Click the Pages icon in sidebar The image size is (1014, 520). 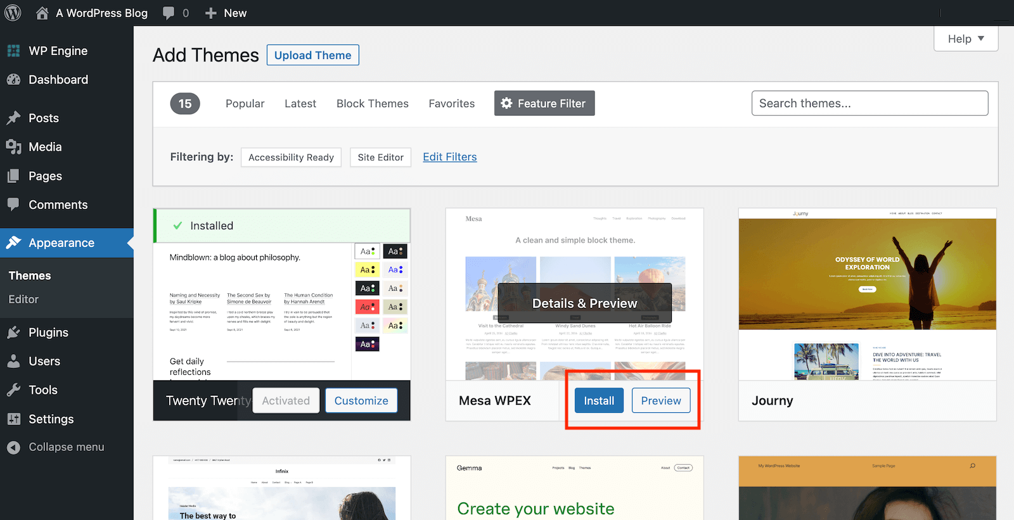pyautogui.click(x=13, y=176)
